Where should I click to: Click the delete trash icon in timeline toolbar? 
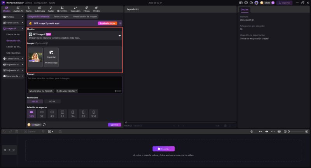[17, 132]
